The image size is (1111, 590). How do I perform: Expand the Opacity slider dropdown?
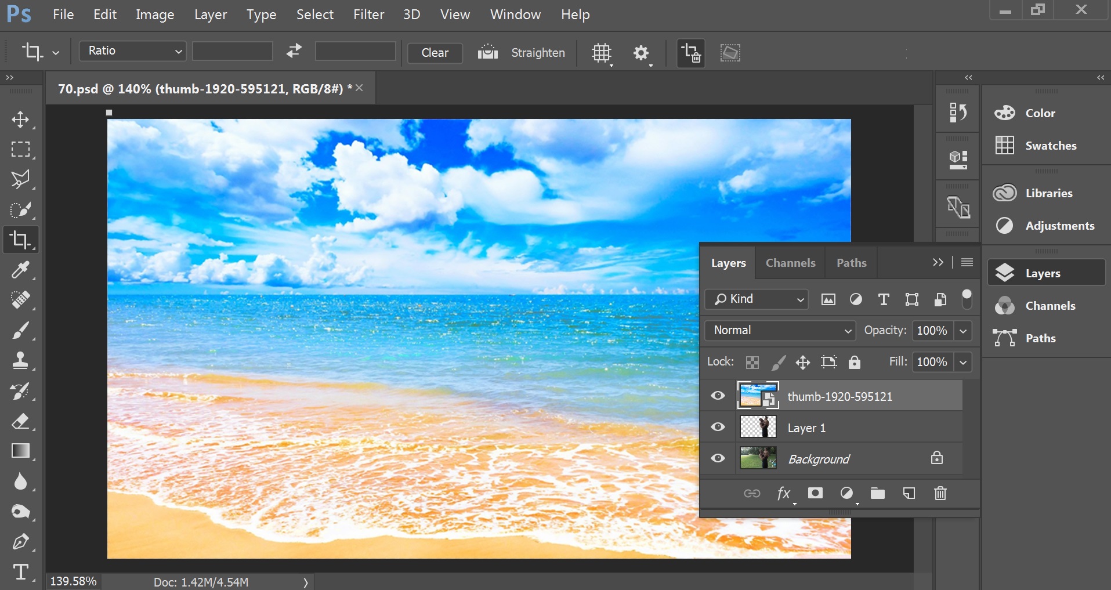(963, 331)
